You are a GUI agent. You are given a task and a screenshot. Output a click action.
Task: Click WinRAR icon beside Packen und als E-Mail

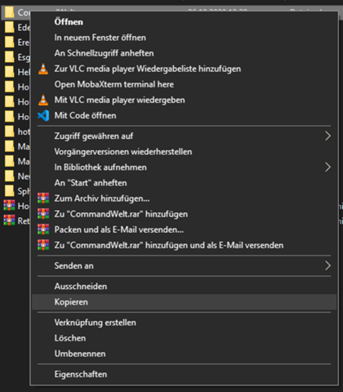point(43,229)
